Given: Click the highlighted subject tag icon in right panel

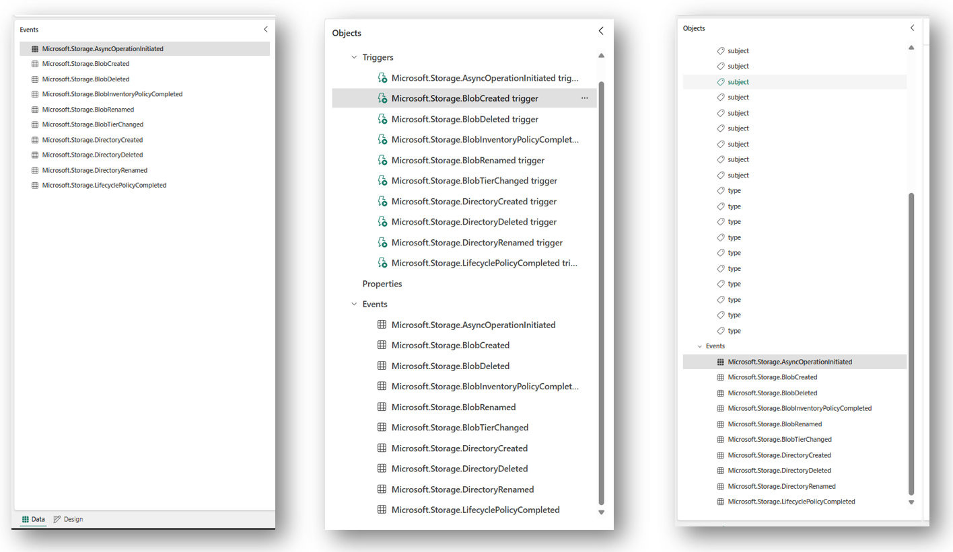Looking at the screenshot, I should [x=721, y=82].
